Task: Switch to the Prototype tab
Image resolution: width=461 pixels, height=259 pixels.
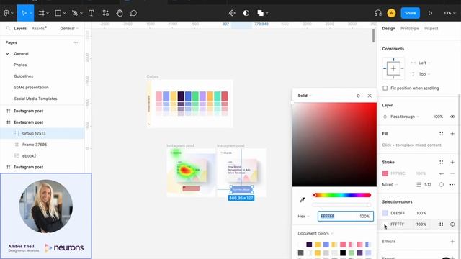Action: 410,29
